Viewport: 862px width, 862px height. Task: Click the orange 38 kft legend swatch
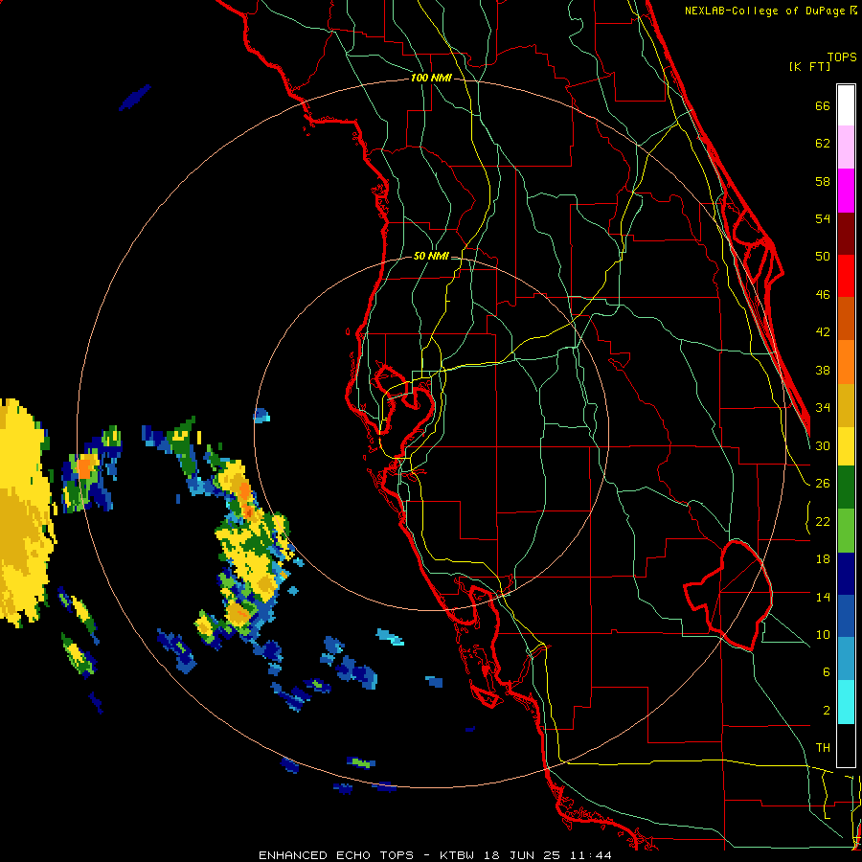click(x=846, y=362)
